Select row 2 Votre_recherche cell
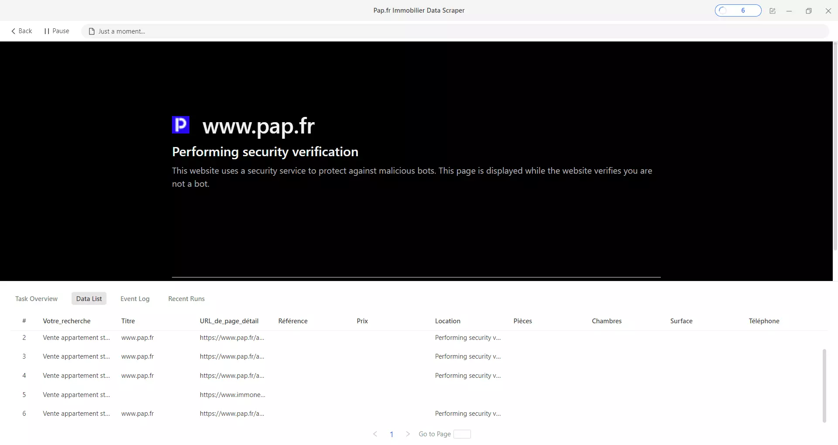Screen dimensions: 838x445 (76, 338)
